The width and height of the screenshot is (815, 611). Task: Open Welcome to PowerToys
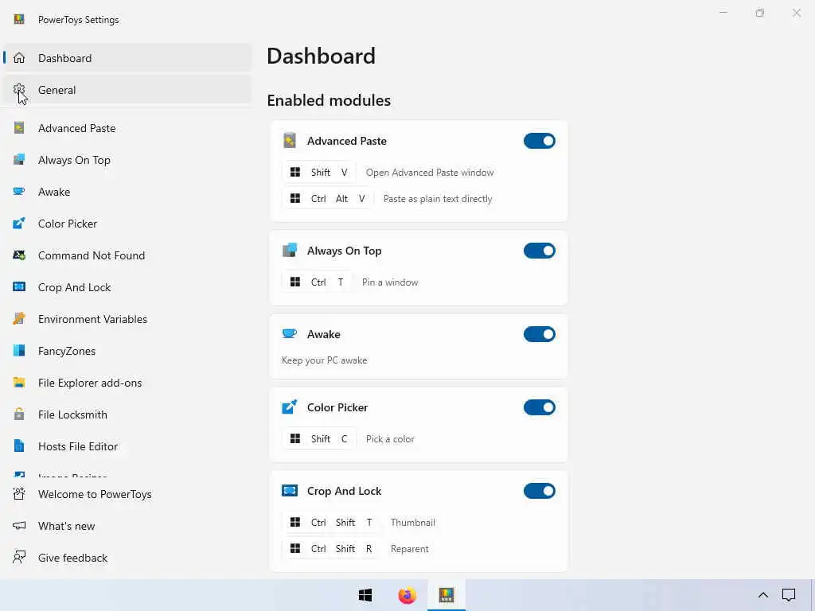pos(127,494)
